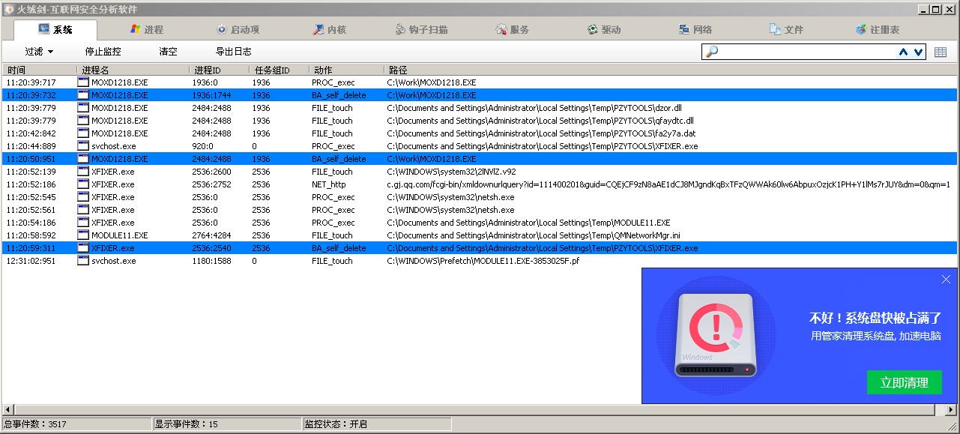Open the 内核 tab
The height and width of the screenshot is (434, 960).
pos(330,30)
